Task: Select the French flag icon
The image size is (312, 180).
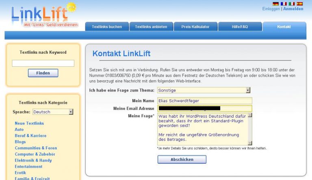Action: [x=284, y=4]
